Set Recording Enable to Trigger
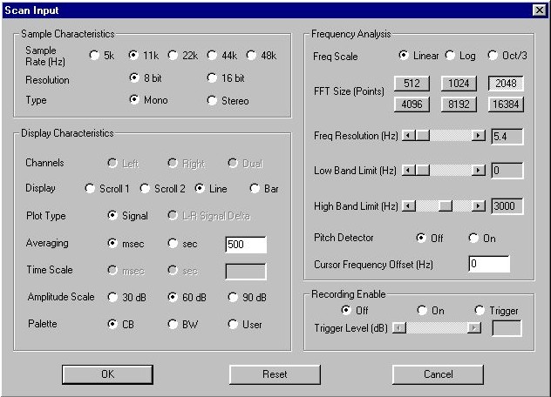The height and width of the screenshot is (397, 551). (x=480, y=310)
